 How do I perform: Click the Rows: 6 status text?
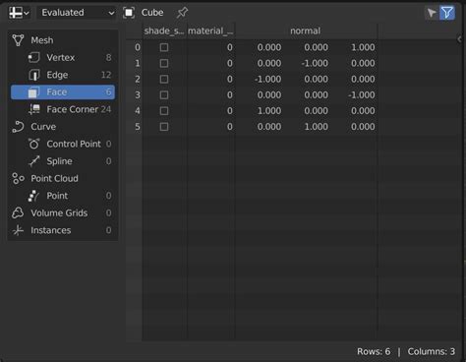click(374, 351)
